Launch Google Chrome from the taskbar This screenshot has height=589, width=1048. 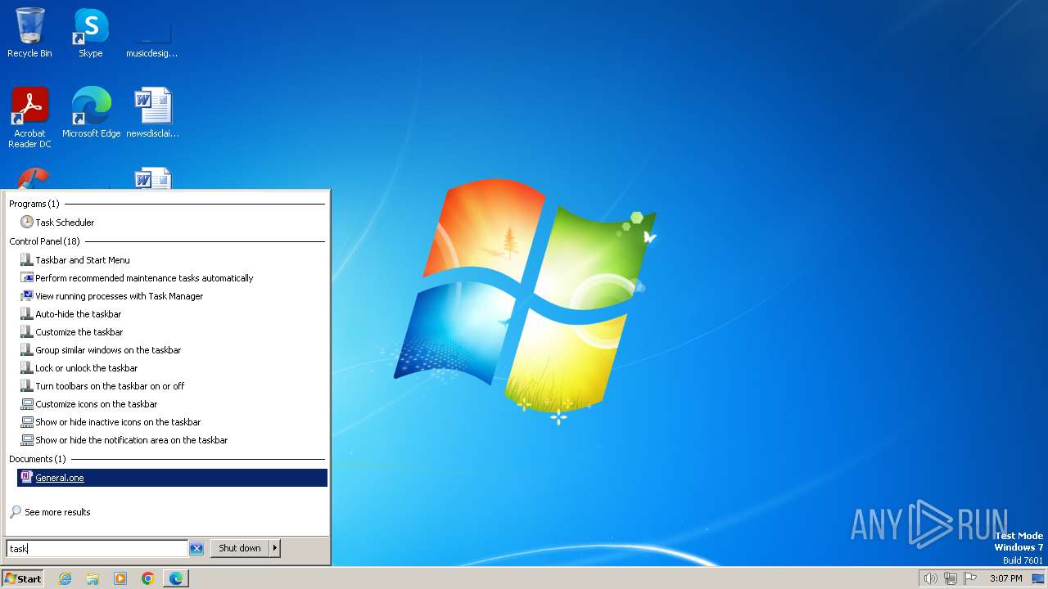(x=148, y=578)
